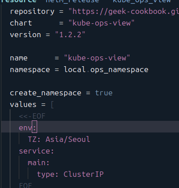Screen dimensions: 179x188
Task: Place the cursor on the "env:" key
Action: pos(28,128)
